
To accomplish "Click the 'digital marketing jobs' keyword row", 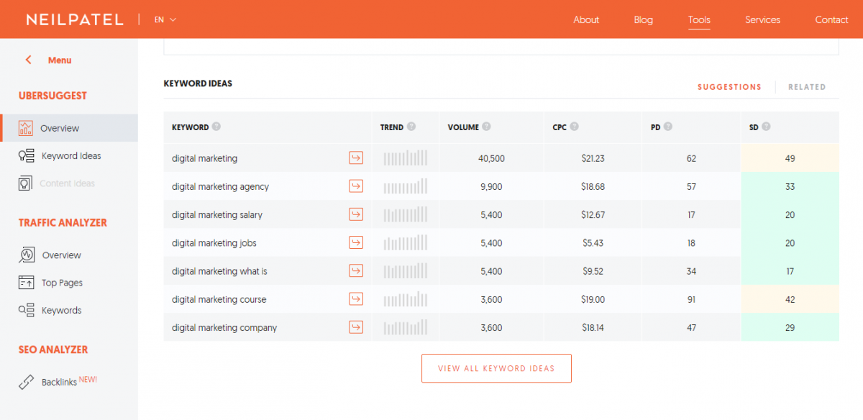I will [214, 243].
